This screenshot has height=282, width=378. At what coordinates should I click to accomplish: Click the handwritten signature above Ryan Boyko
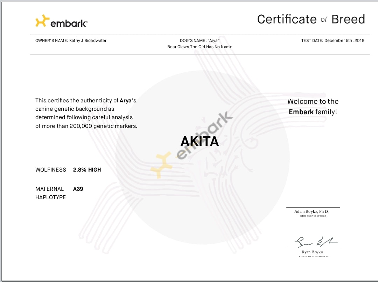click(x=316, y=241)
